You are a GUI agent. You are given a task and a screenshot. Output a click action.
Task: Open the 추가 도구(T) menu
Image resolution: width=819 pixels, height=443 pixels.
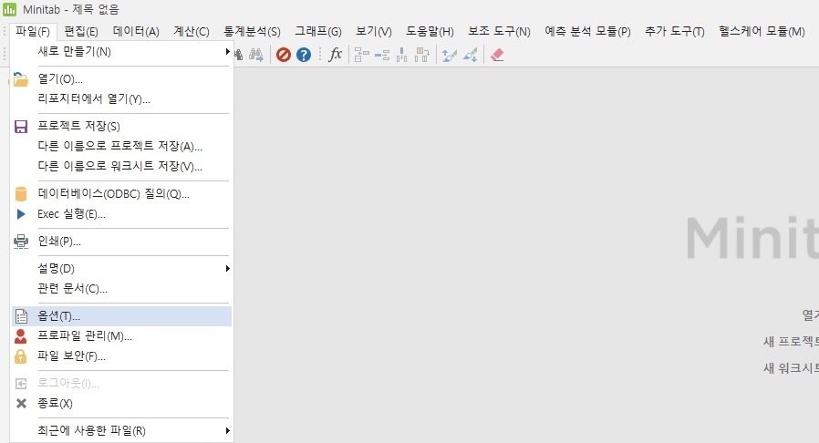(x=674, y=31)
